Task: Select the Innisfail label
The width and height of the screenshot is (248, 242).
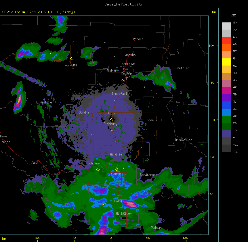Action: pos(119,94)
